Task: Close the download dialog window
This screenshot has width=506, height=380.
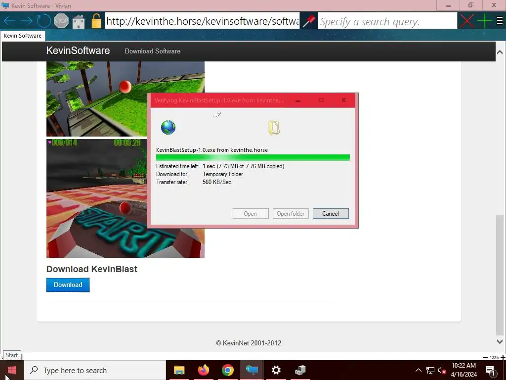Action: click(344, 100)
